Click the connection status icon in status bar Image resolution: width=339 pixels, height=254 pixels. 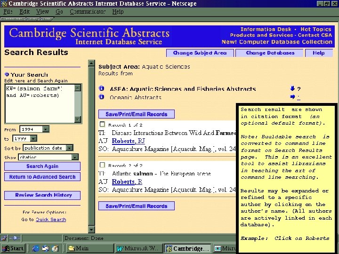click(15, 238)
